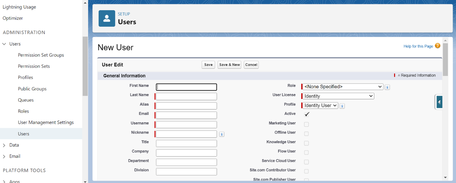This screenshot has width=456, height=183.
Task: Click the info icon next to Nickname field
Action: (x=222, y=134)
